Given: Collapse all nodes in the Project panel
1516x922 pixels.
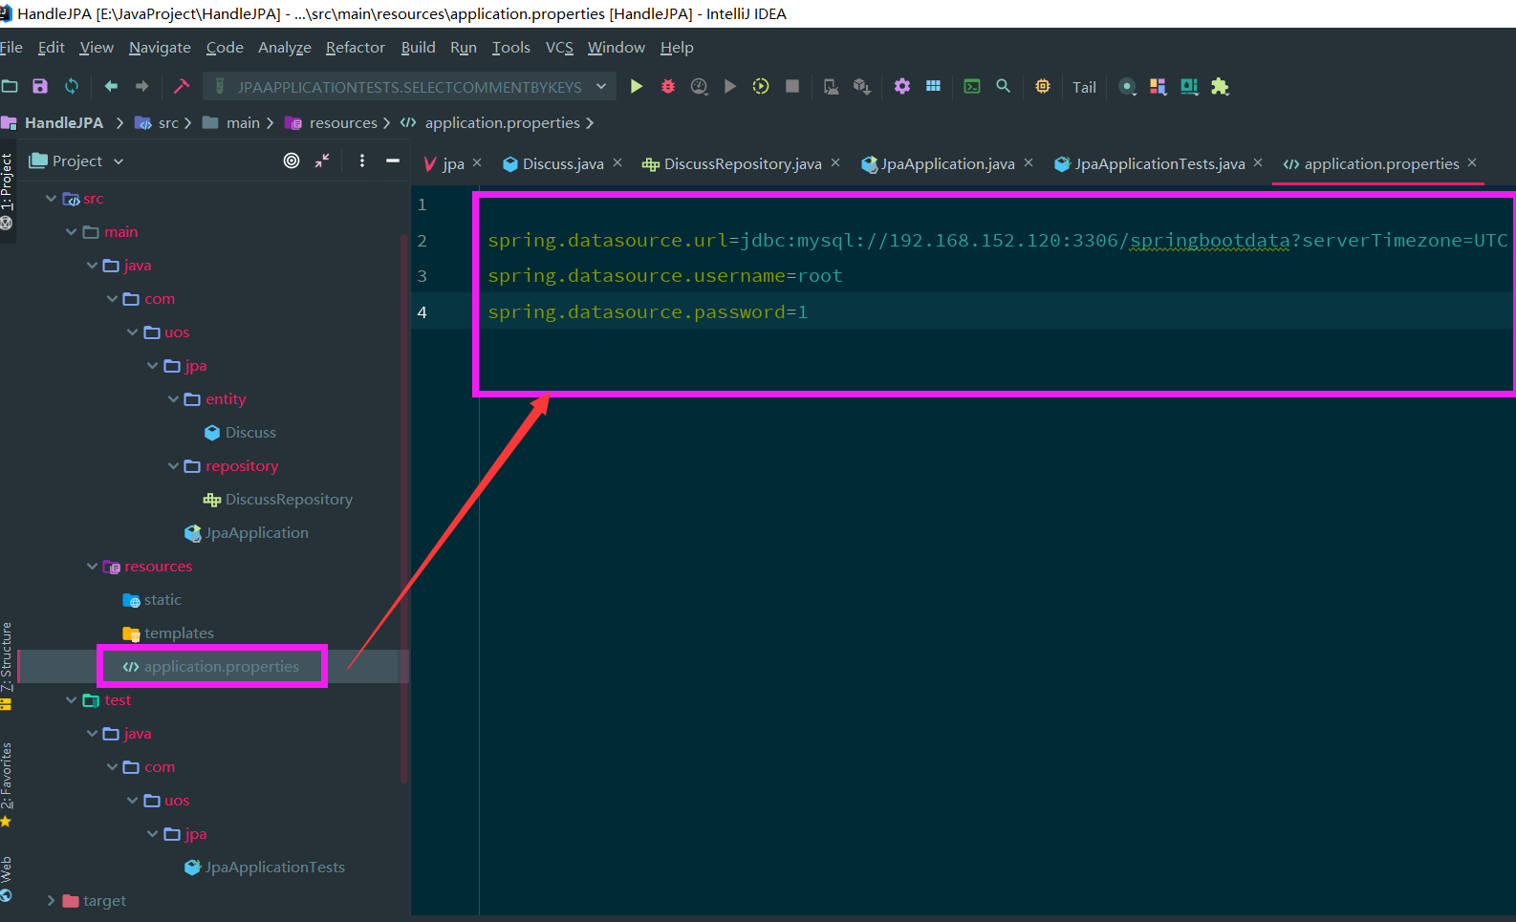Looking at the screenshot, I should 322,161.
